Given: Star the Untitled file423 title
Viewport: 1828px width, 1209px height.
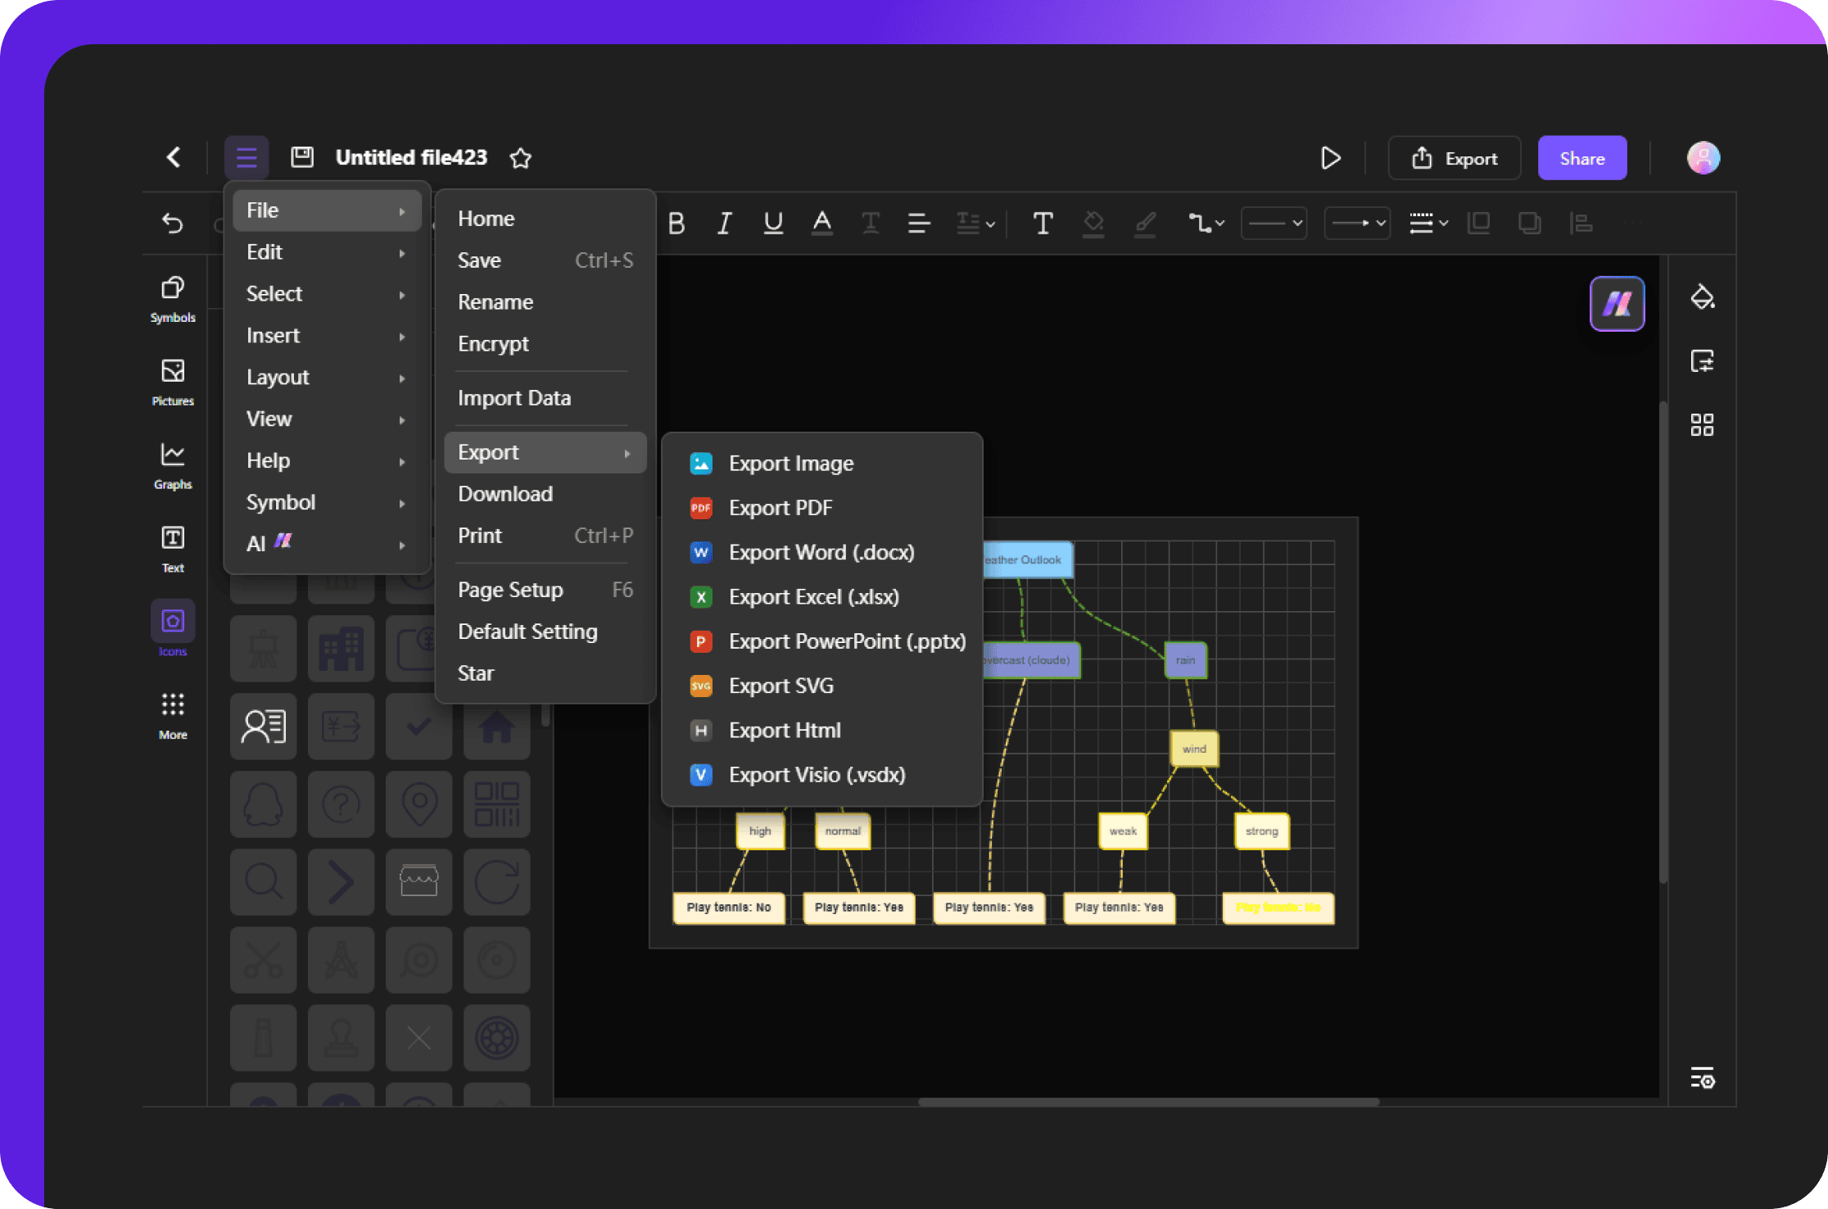Looking at the screenshot, I should 521,157.
